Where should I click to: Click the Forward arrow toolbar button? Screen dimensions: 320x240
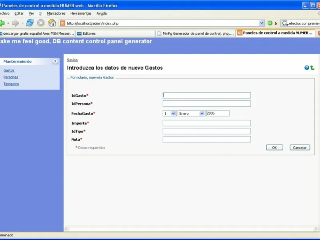[x=16, y=23]
